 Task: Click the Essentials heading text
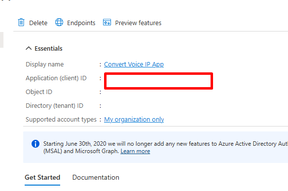48,49
